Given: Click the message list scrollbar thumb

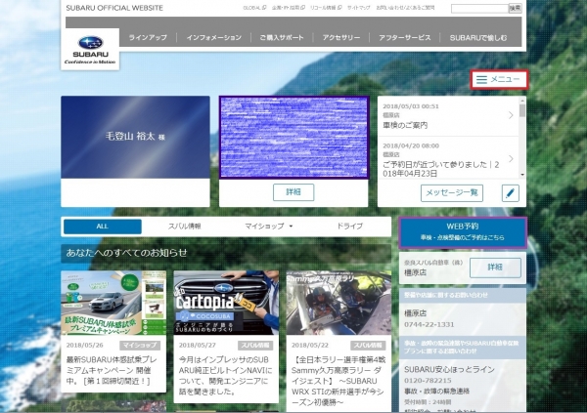Looking at the screenshot, I should (522, 111).
